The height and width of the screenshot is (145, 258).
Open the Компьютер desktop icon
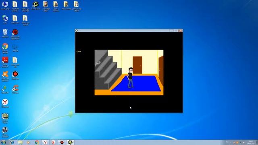click(5, 6)
